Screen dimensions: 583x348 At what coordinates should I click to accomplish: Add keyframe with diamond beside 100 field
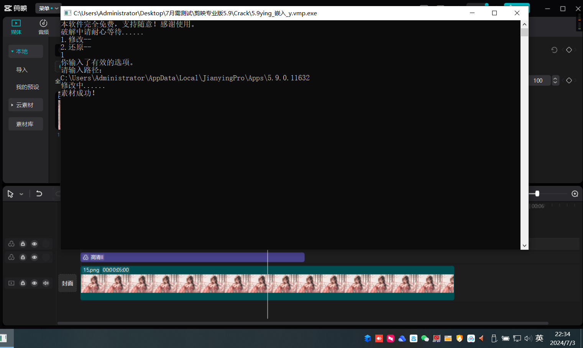coord(569,80)
